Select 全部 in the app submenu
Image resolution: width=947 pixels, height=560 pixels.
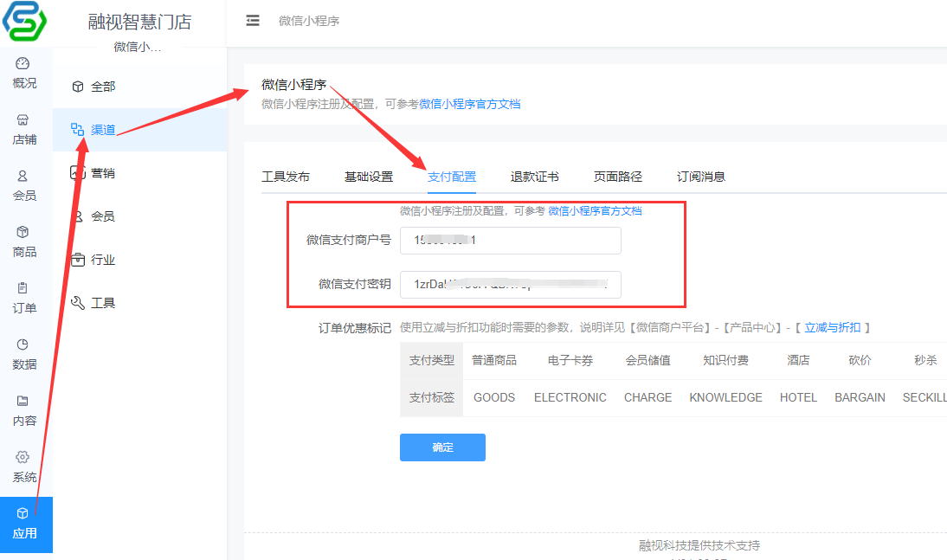139,87
